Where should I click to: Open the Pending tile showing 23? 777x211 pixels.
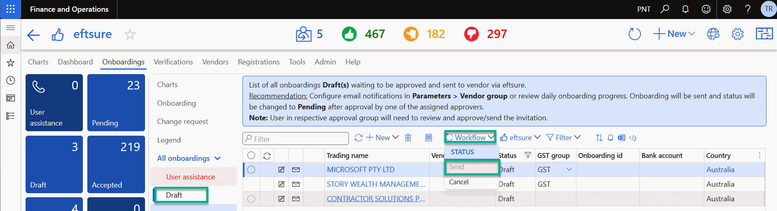pos(116,102)
